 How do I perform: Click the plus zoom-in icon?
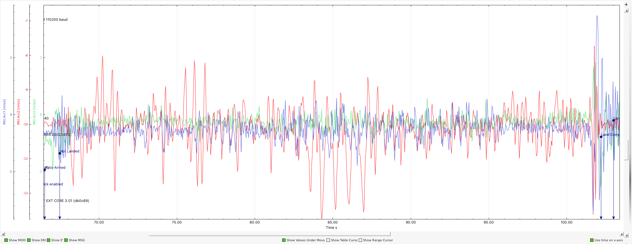[x=626, y=4]
